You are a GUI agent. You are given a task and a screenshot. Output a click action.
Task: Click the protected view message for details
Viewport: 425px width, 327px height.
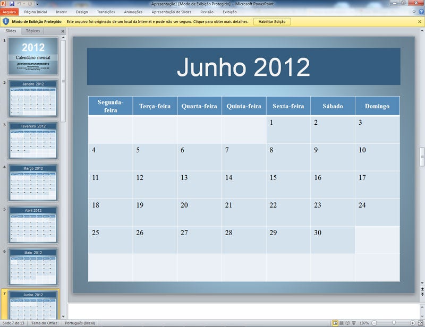coord(157,22)
